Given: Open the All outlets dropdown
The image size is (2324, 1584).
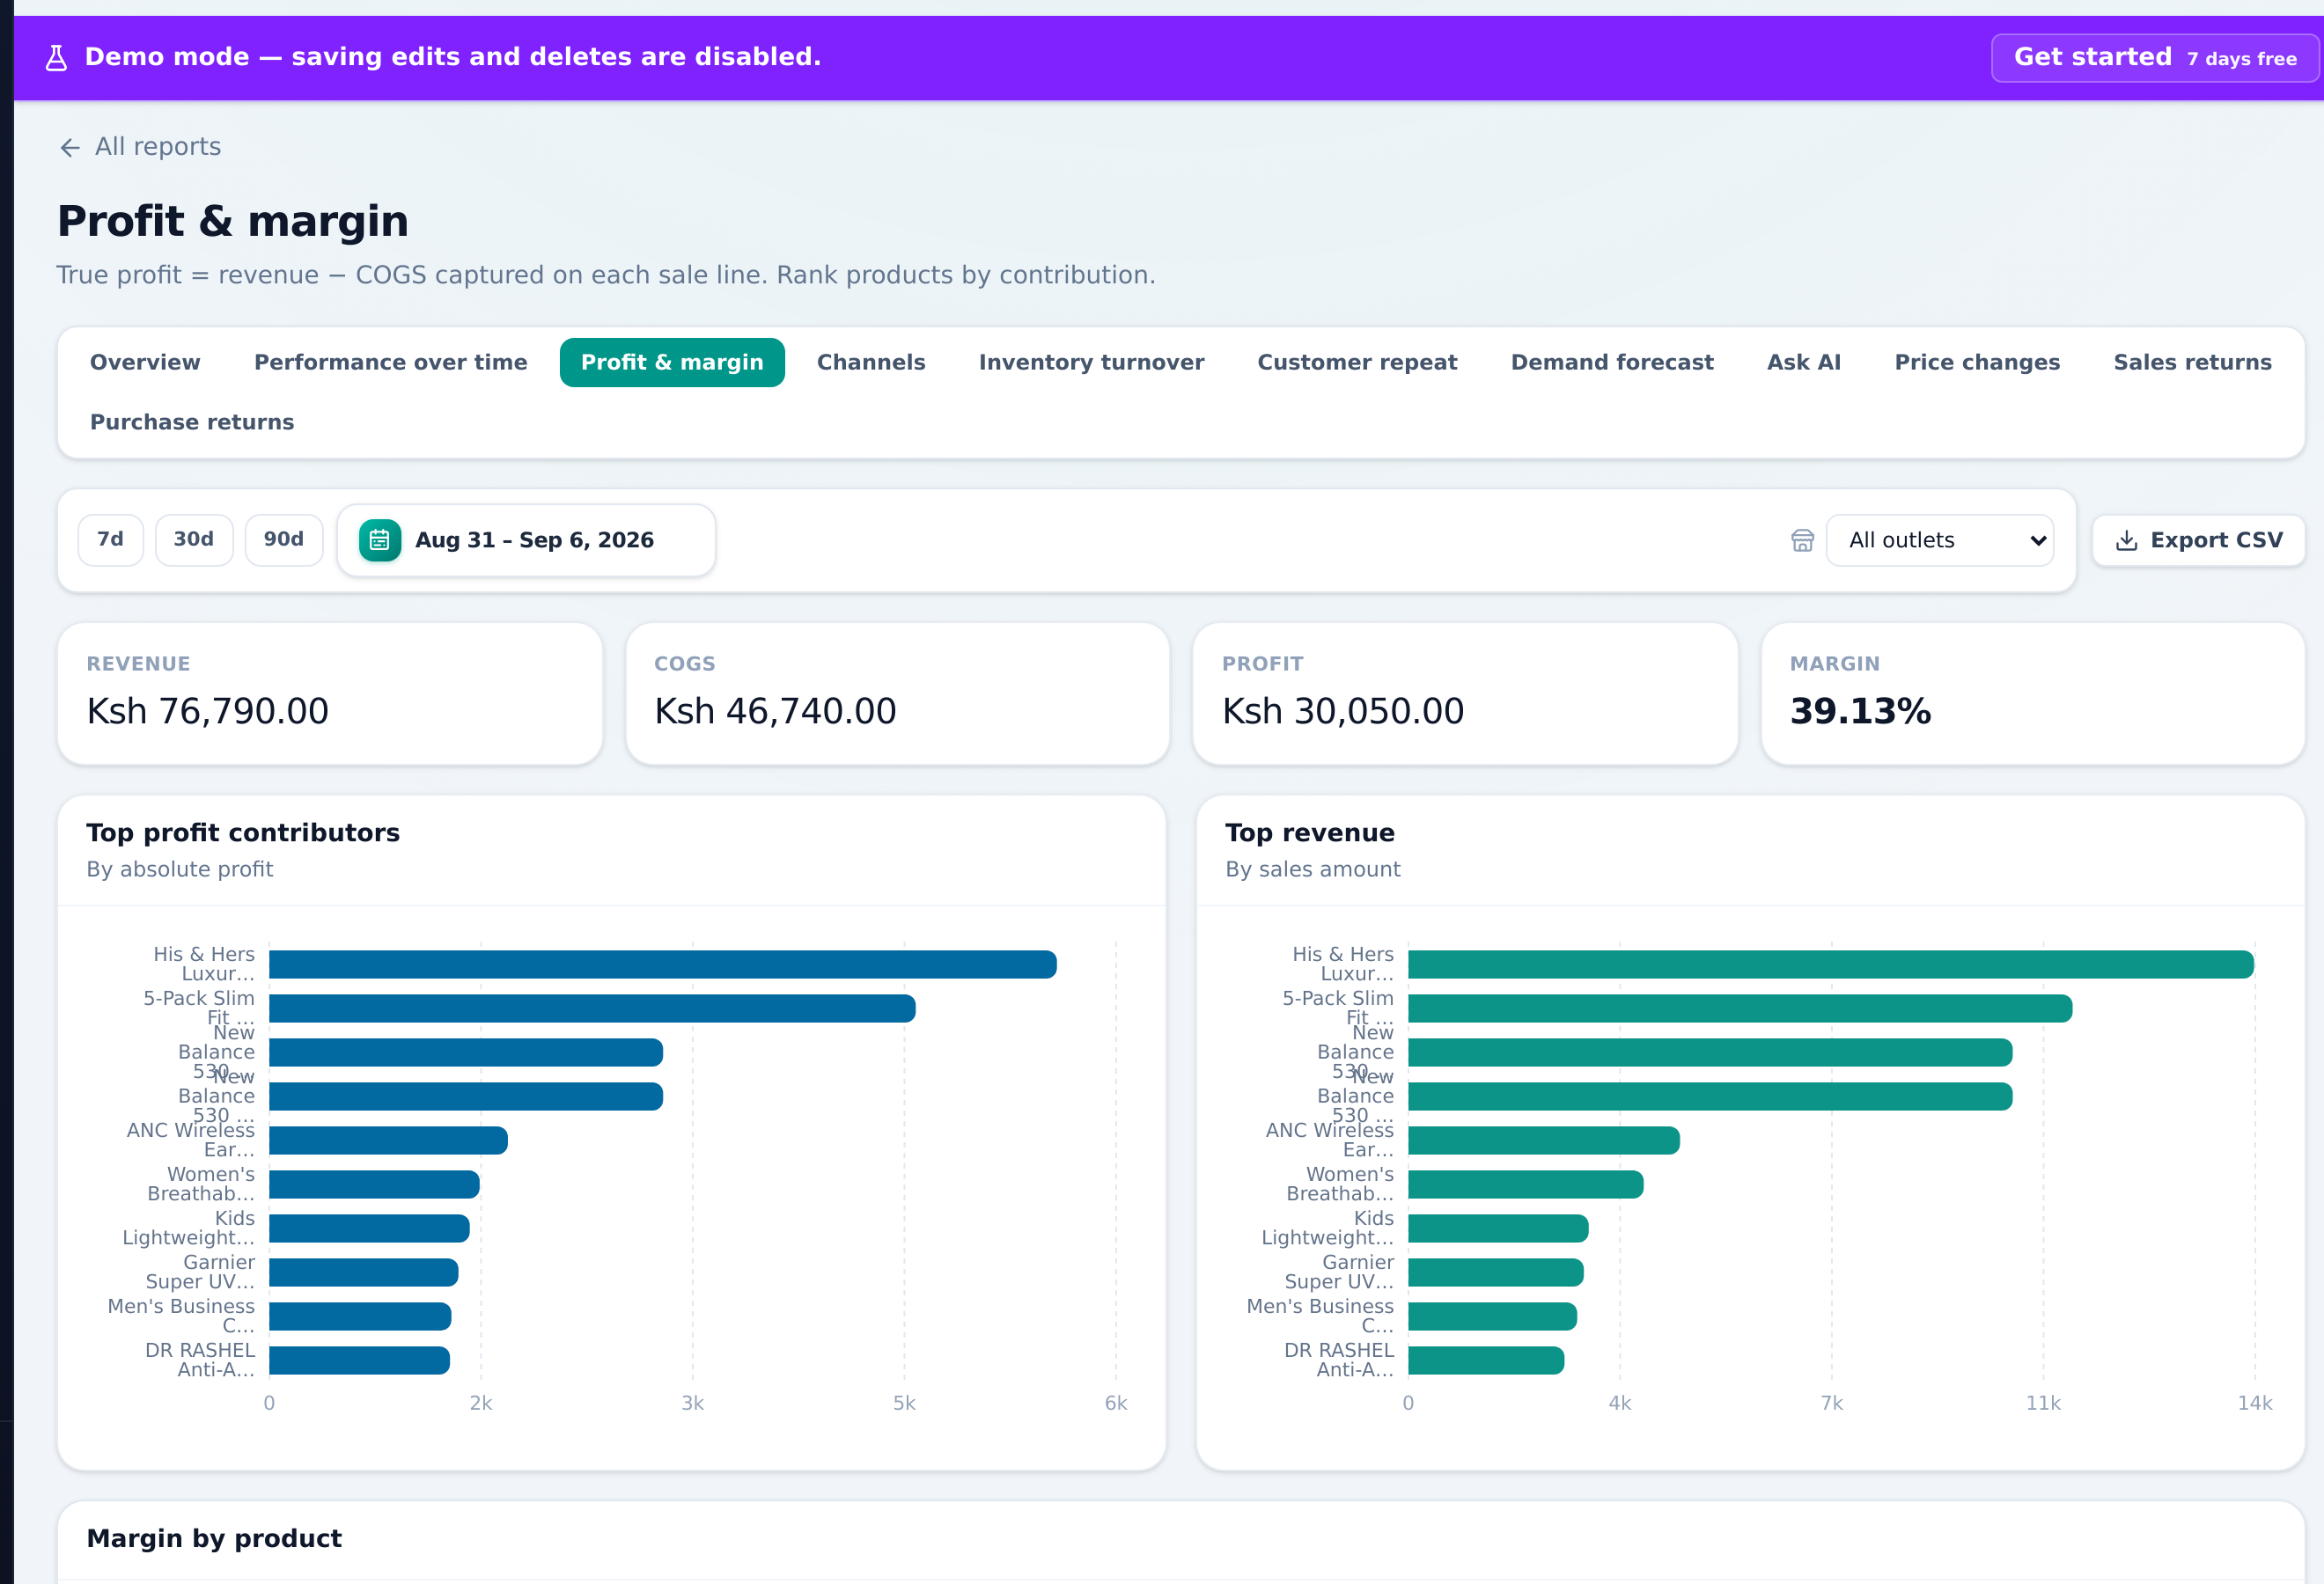Looking at the screenshot, I should coord(1939,540).
